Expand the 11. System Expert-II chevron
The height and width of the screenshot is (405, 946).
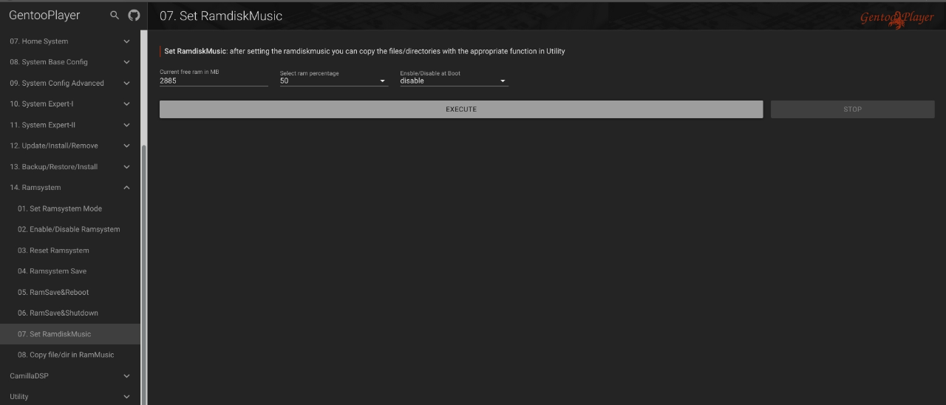coord(126,125)
